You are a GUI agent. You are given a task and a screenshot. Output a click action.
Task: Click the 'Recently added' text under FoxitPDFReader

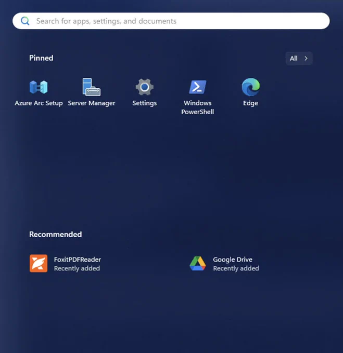(x=77, y=268)
